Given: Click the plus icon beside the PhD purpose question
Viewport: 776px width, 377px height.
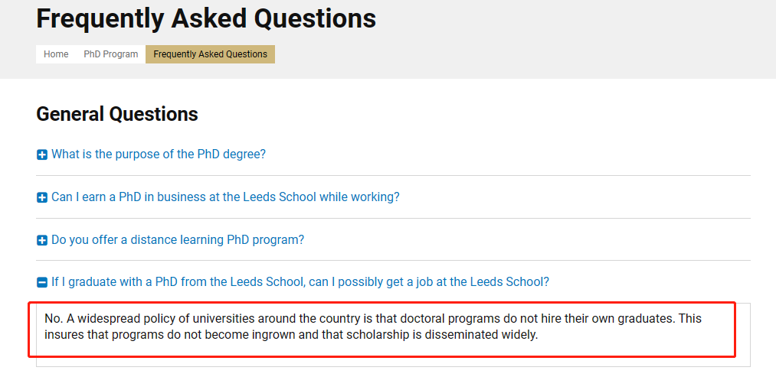Looking at the screenshot, I should (42, 155).
